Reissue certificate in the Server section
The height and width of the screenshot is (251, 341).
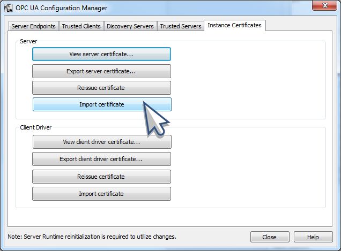coord(101,88)
